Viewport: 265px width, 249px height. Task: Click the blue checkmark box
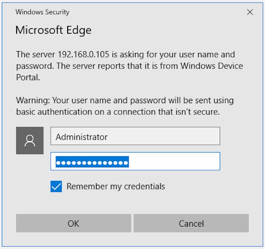(56, 186)
